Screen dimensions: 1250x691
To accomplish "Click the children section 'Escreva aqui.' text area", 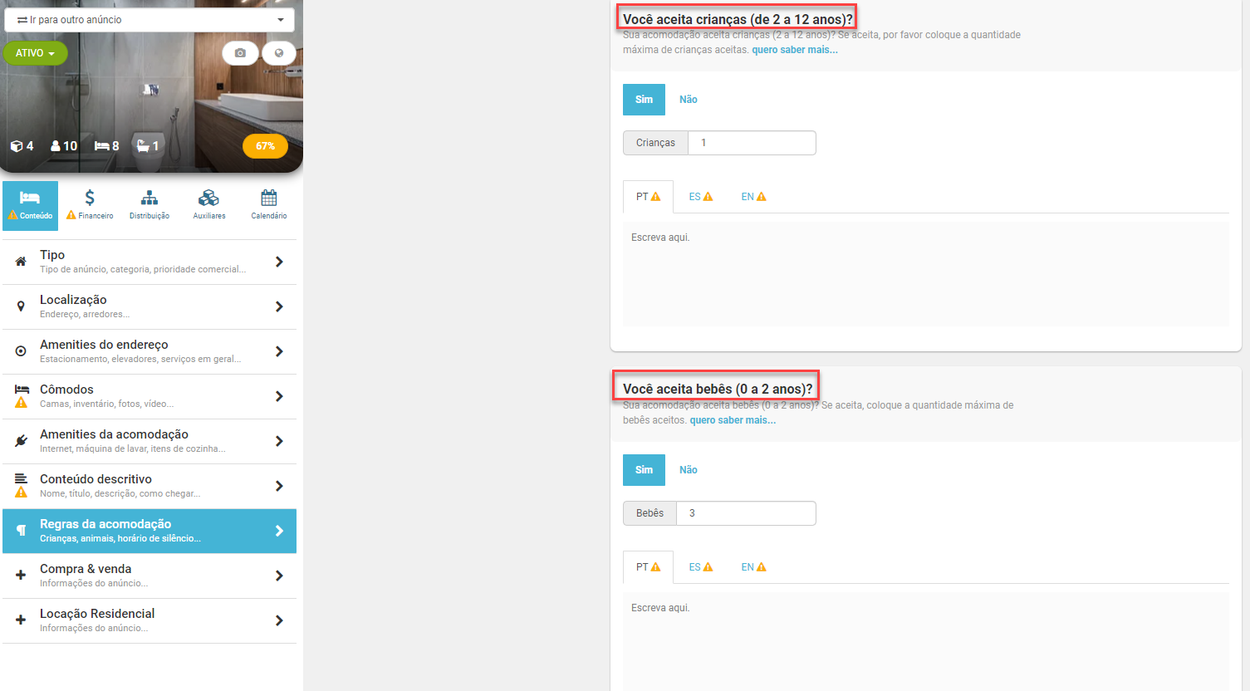I will (x=926, y=274).
